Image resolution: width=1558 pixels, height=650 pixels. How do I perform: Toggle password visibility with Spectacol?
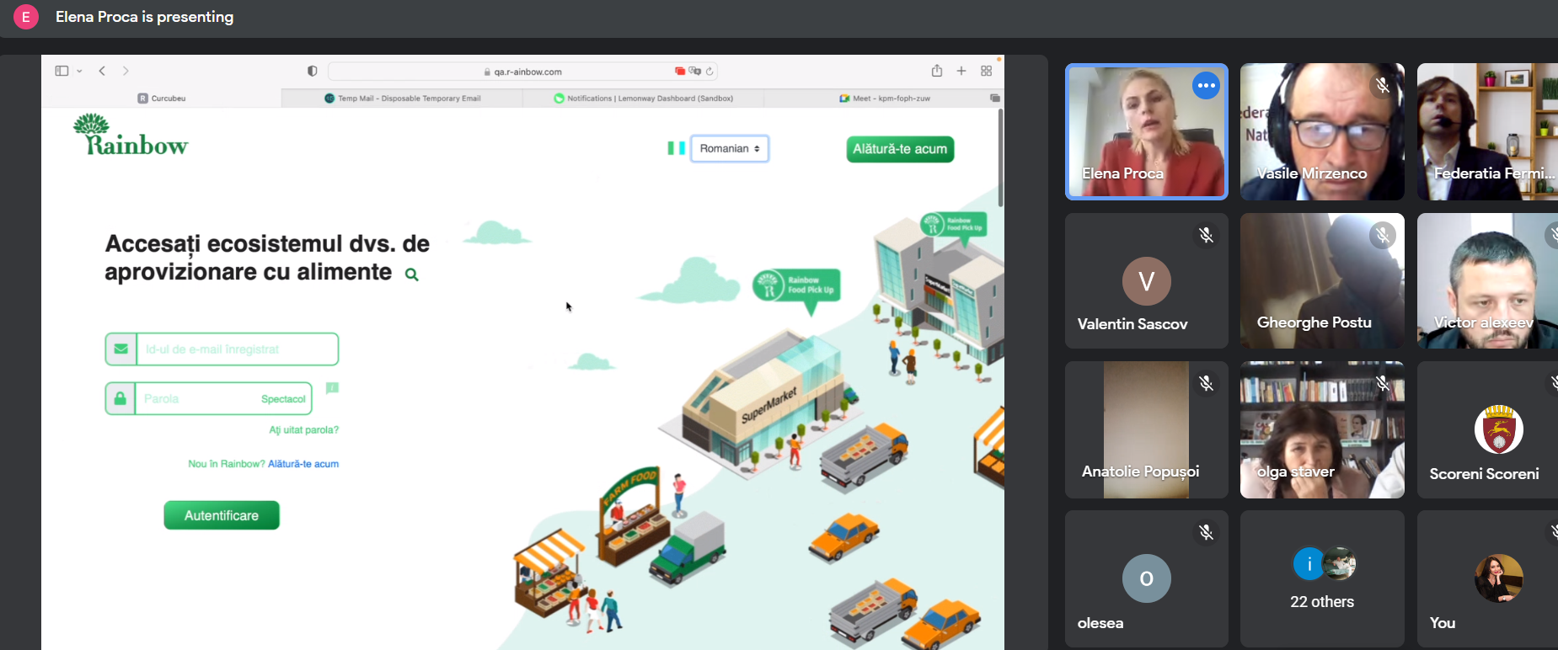point(283,399)
